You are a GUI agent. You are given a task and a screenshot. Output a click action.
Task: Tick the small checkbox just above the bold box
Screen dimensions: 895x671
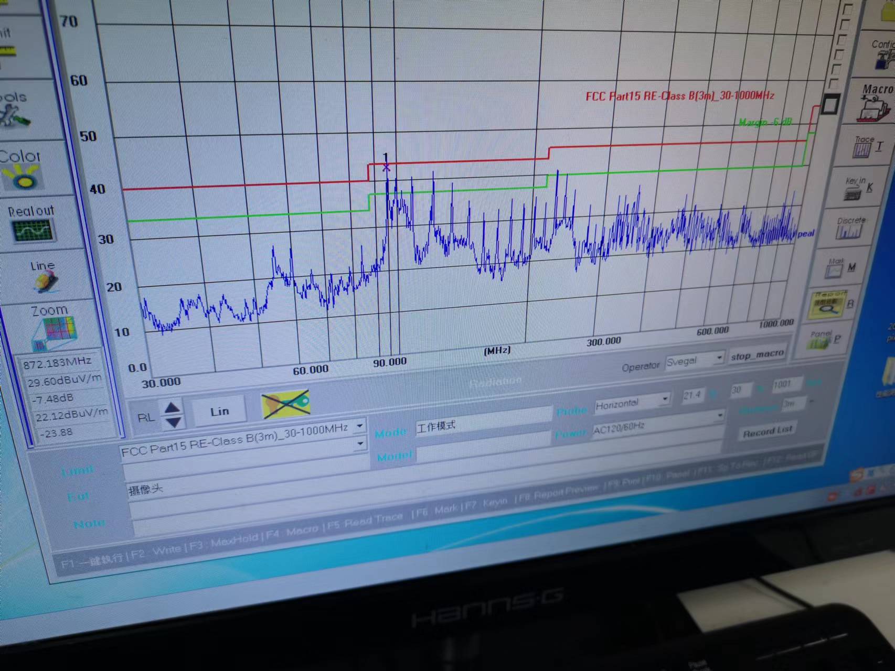click(833, 84)
